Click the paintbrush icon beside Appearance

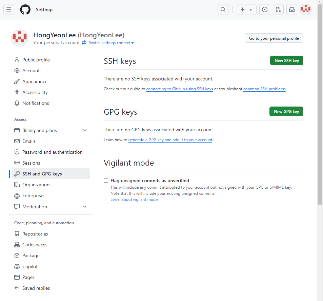click(x=17, y=81)
